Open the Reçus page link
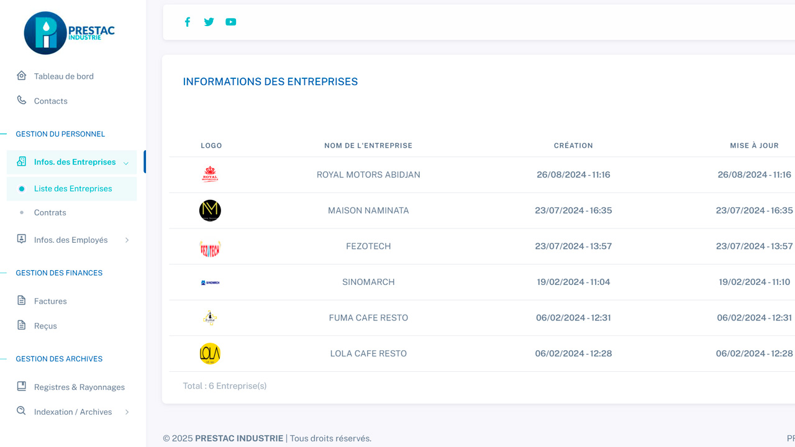Viewport: 795px width, 447px height. (45, 326)
